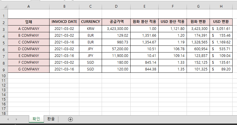Click the 공급가액 header cell
This screenshot has width=237, height=125.
[x=116, y=22]
